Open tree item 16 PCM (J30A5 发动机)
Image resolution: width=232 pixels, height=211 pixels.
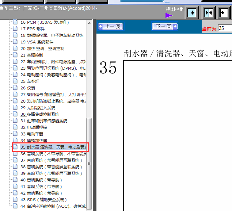45,22
